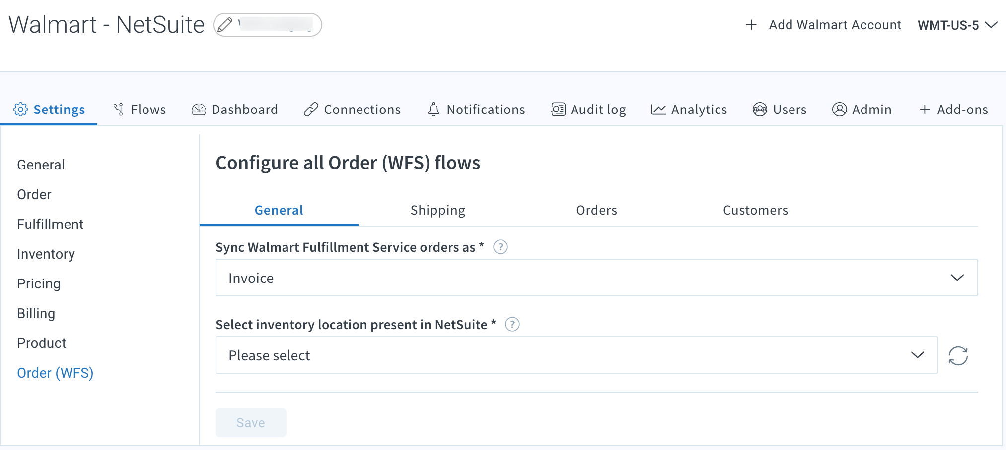This screenshot has width=1006, height=450.
Task: Open Fulfillment settings in the sidebar
Action: pos(50,224)
